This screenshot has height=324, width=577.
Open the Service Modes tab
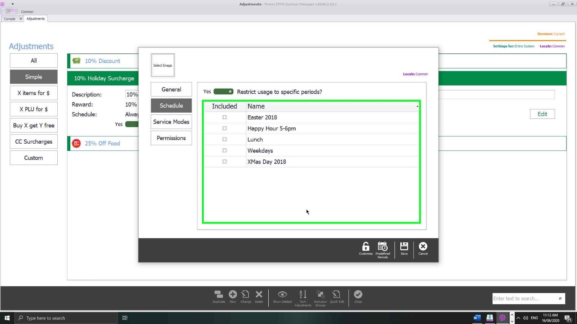click(x=171, y=122)
